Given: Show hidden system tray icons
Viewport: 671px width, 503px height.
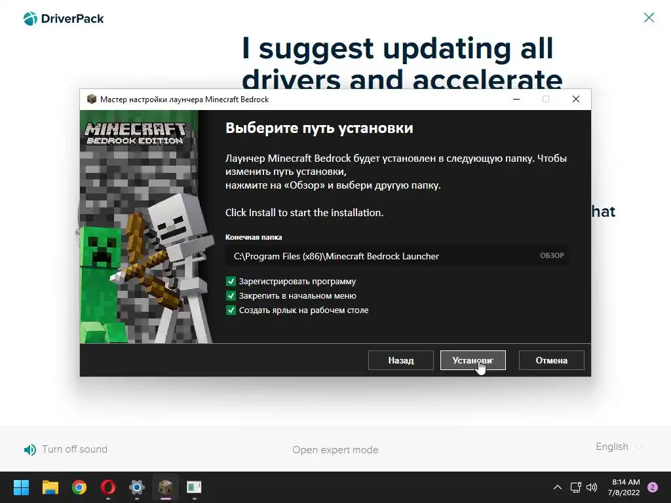Looking at the screenshot, I should [557, 487].
